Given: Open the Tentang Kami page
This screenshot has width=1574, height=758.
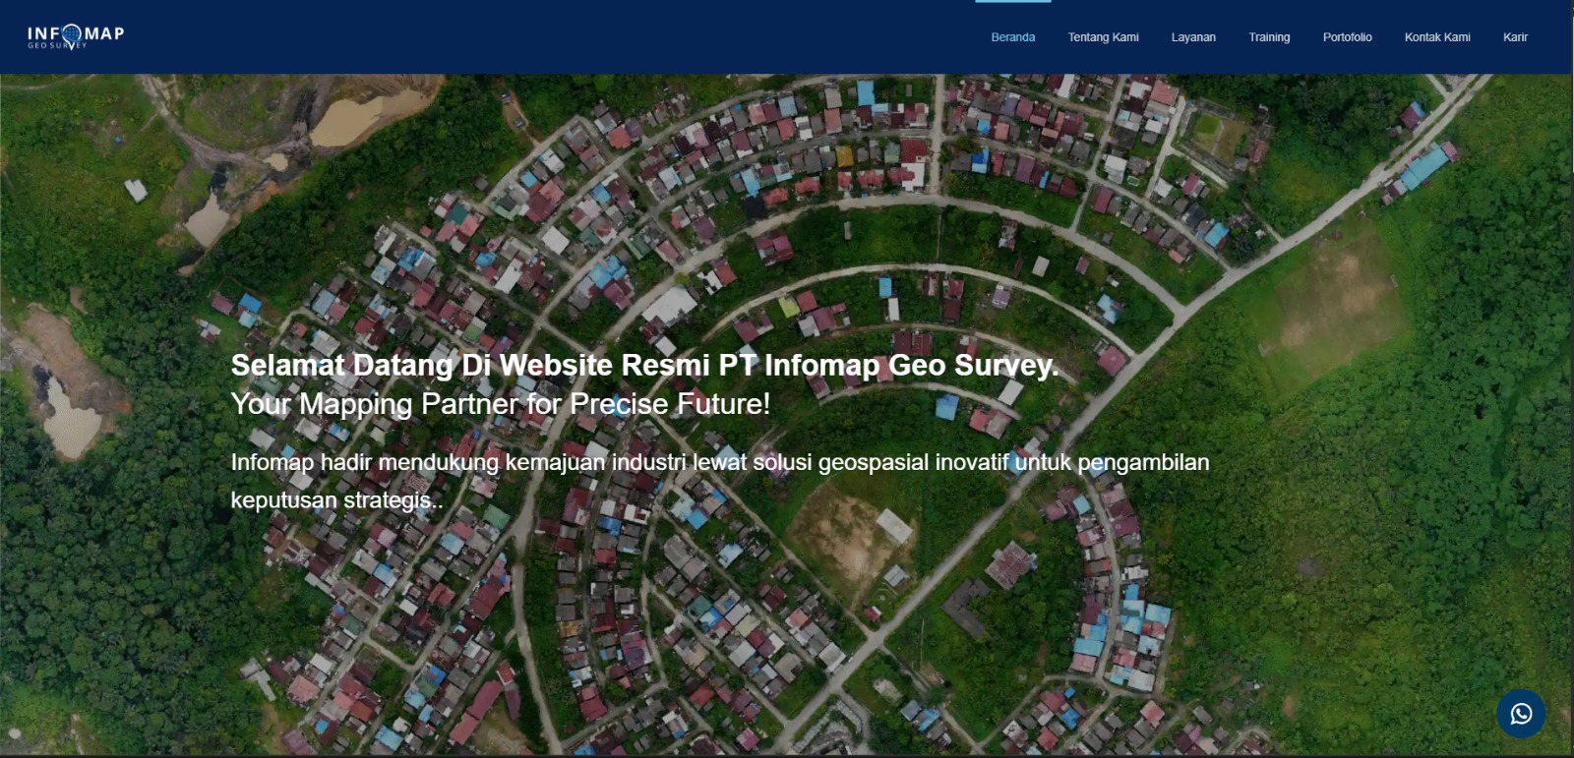Looking at the screenshot, I should (x=1103, y=37).
